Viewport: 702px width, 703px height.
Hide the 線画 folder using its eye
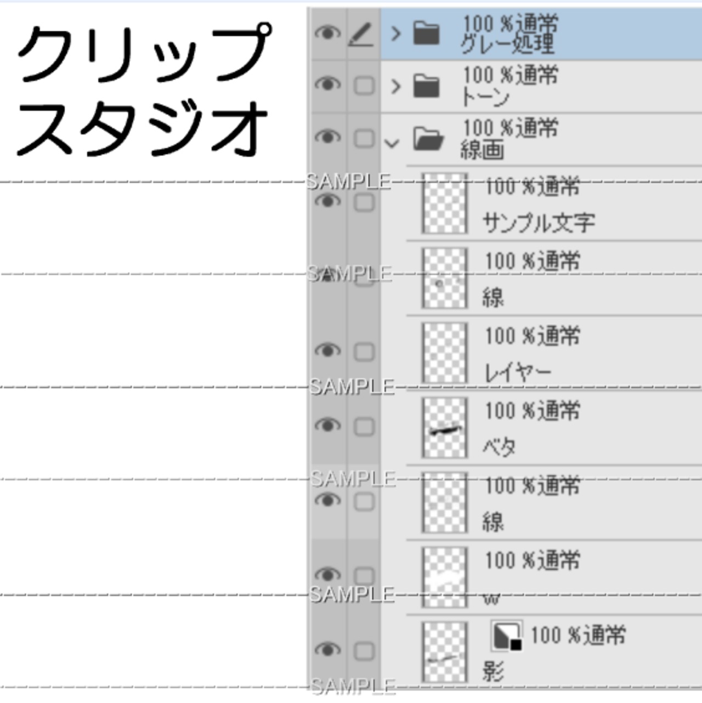point(327,137)
